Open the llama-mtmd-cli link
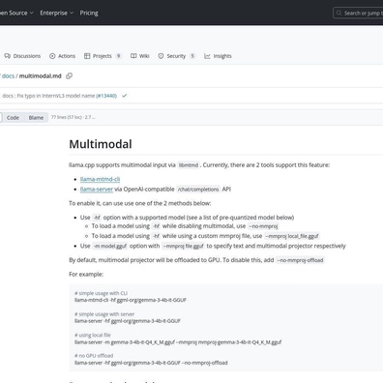383x383 pixels. coord(100,179)
